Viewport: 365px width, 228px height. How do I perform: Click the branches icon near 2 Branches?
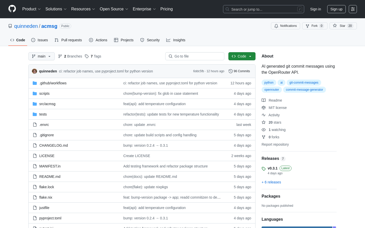point(60,56)
